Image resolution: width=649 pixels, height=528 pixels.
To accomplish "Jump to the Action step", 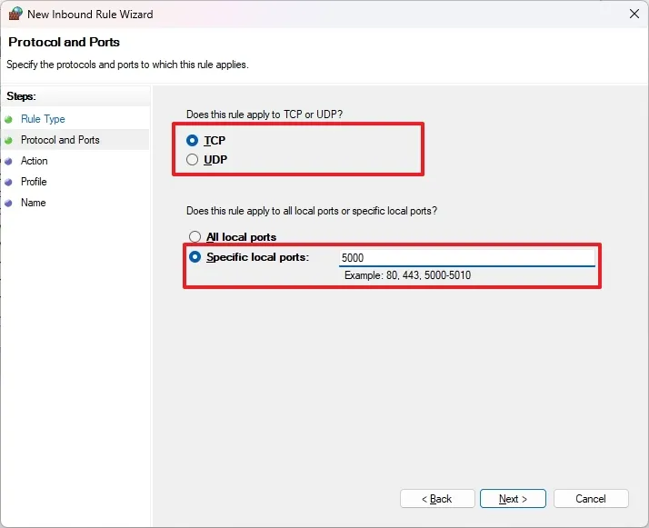I will point(35,161).
